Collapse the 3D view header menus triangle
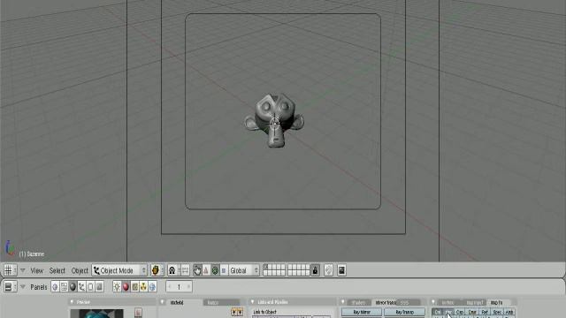Image resolution: width=566 pixels, height=318 pixels. coord(23,270)
